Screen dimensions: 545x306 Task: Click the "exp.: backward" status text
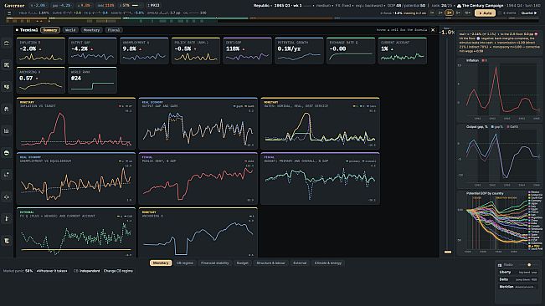tap(369, 6)
